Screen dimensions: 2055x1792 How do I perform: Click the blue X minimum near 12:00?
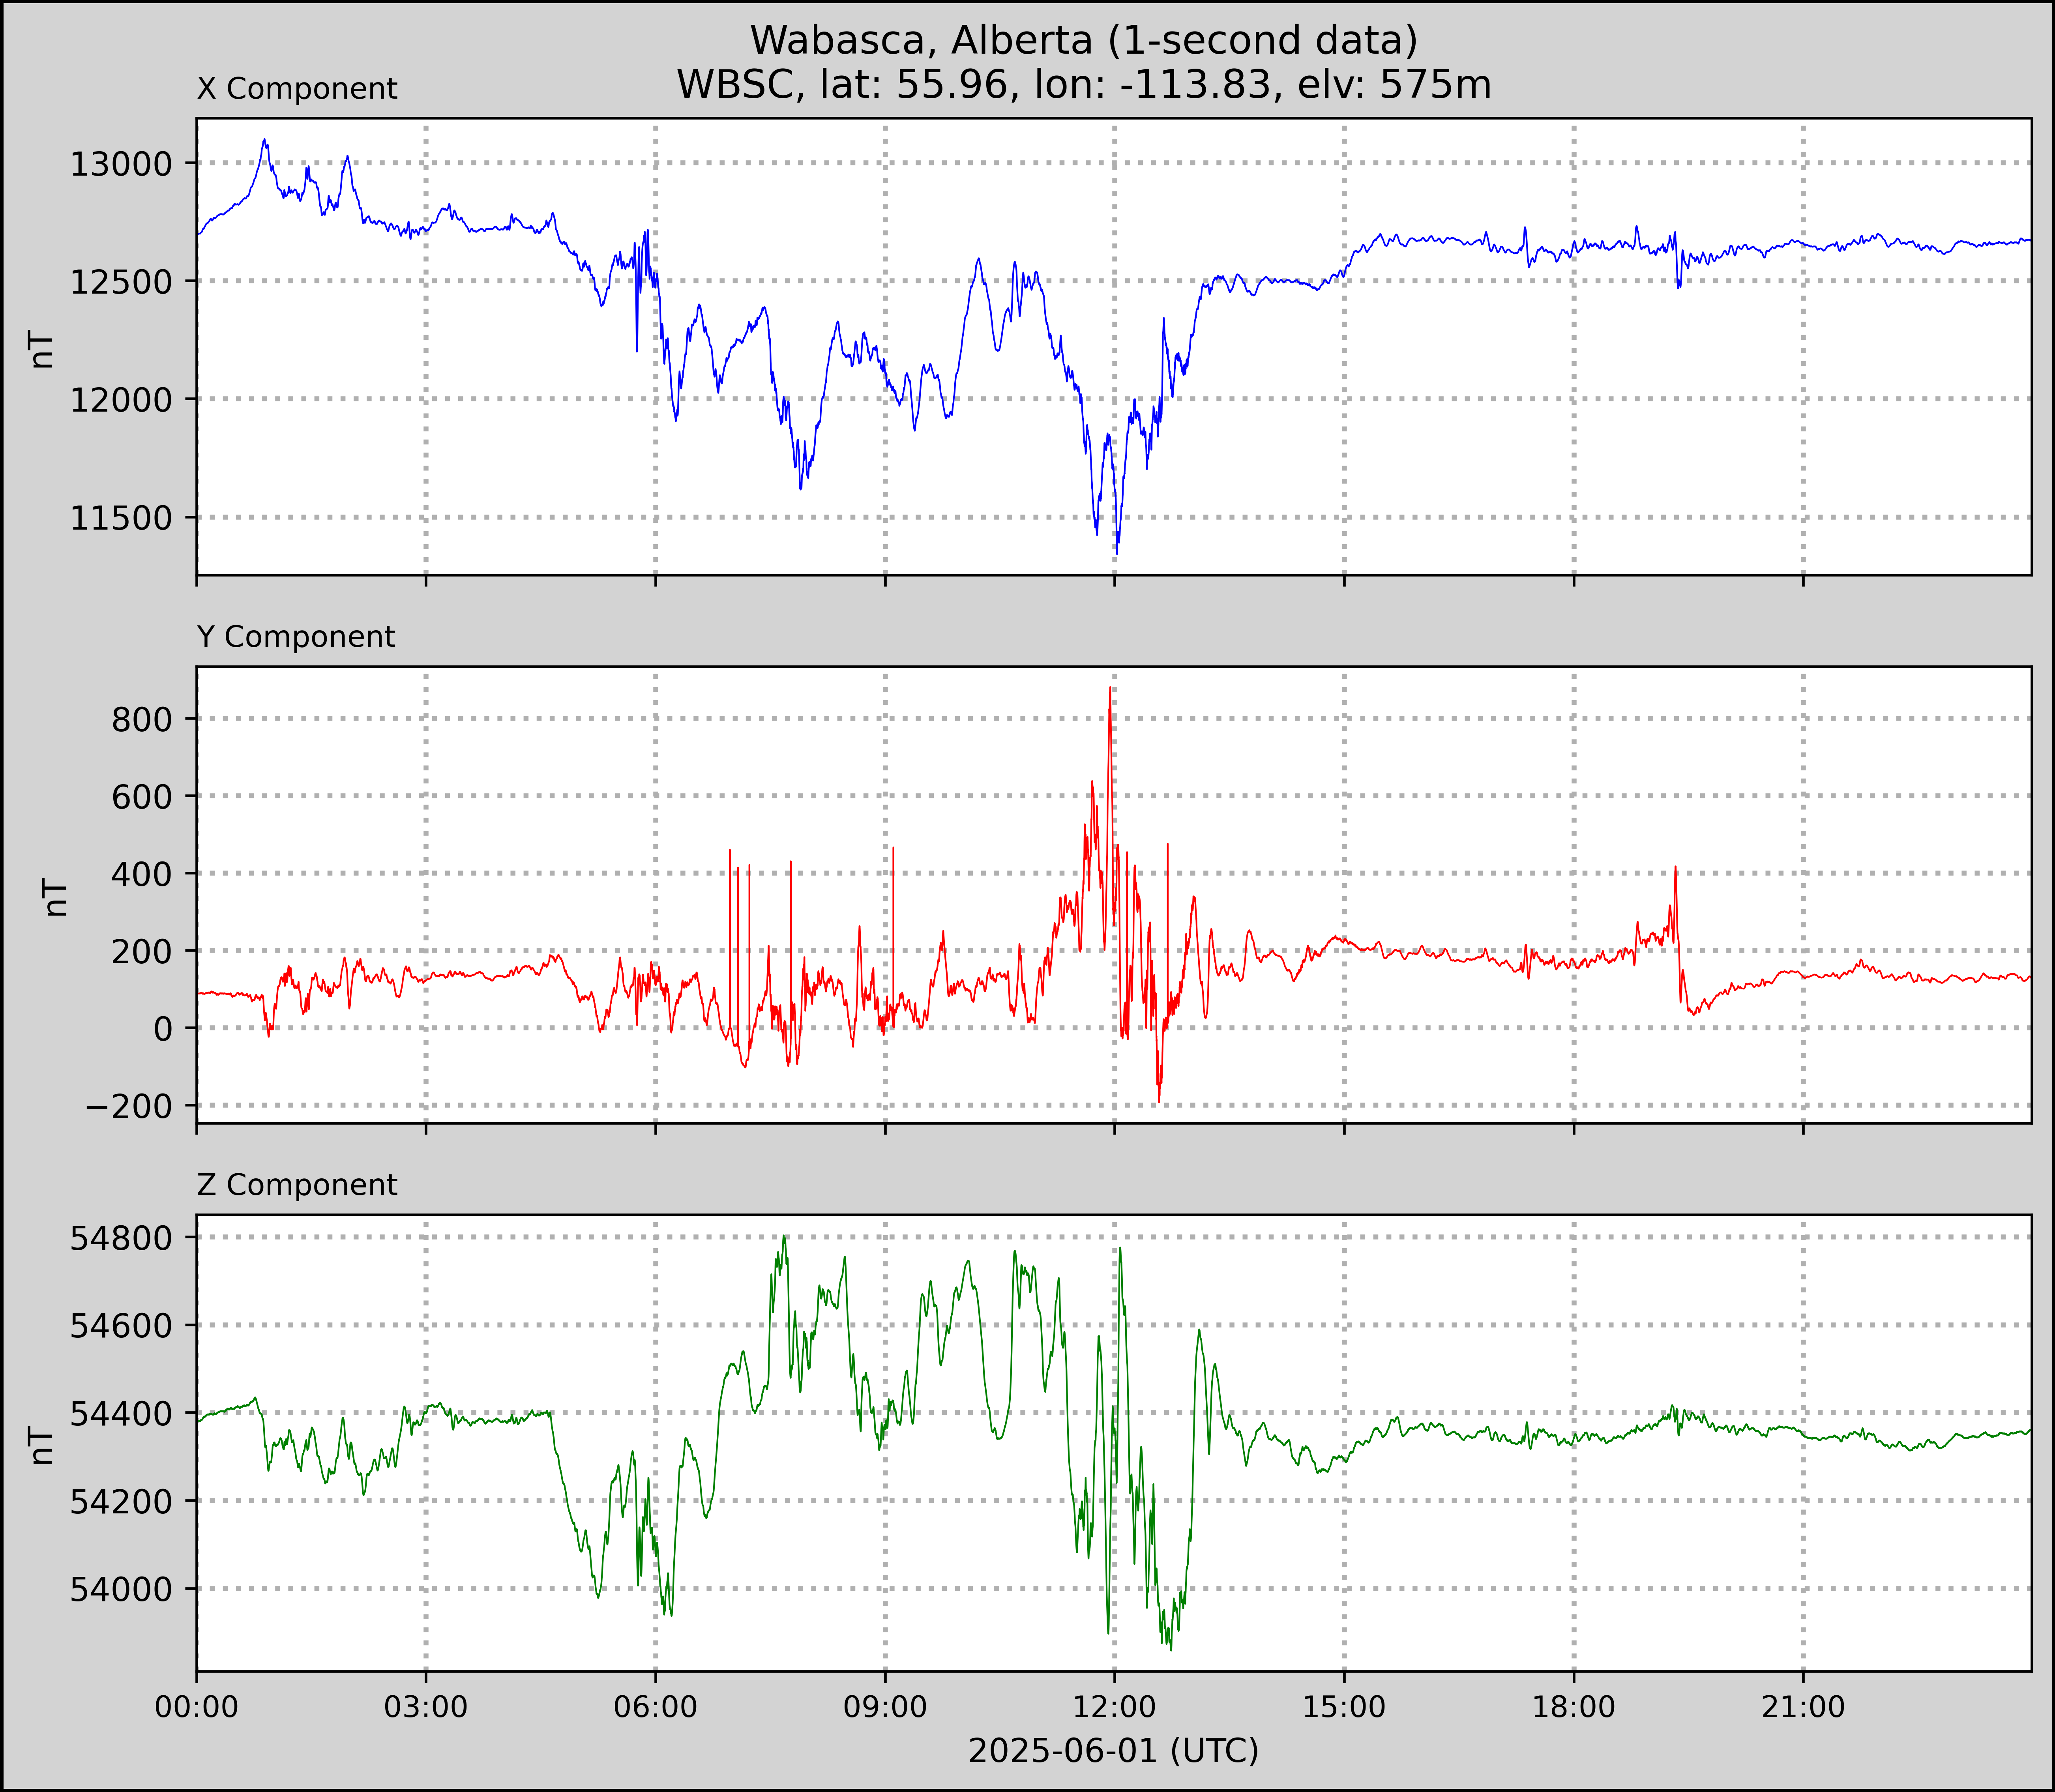coord(1116,552)
